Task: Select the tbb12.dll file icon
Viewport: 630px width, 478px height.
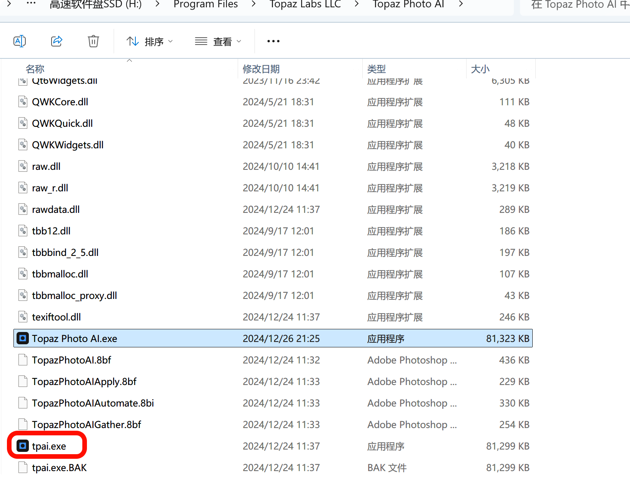Action: point(23,231)
